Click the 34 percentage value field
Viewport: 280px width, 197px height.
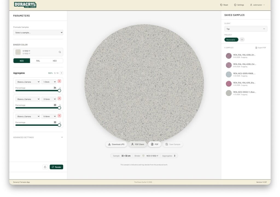55,88
